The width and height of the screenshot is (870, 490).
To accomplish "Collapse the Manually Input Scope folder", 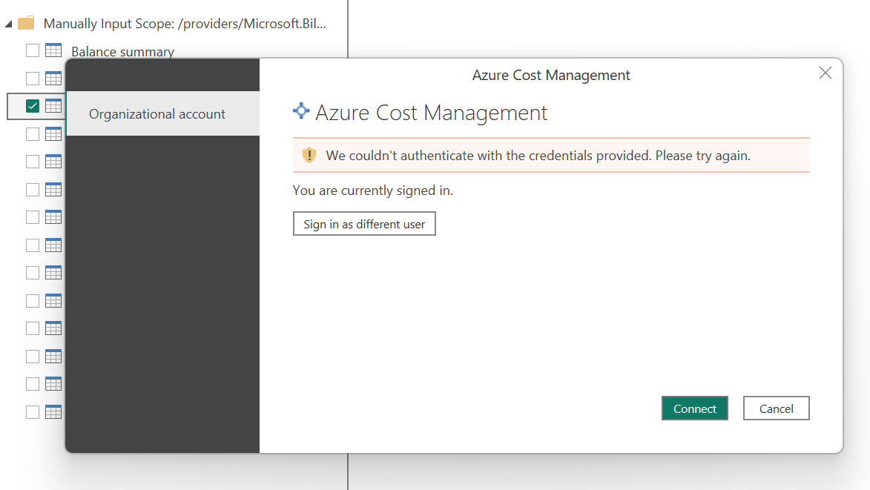I will (x=8, y=24).
